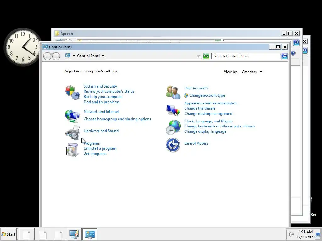Open Clock, Language, and Region category

208,121
